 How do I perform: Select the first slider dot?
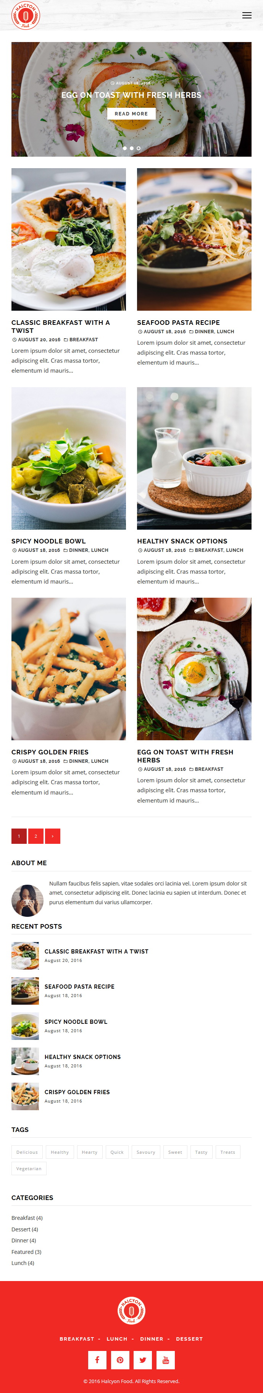tap(125, 148)
